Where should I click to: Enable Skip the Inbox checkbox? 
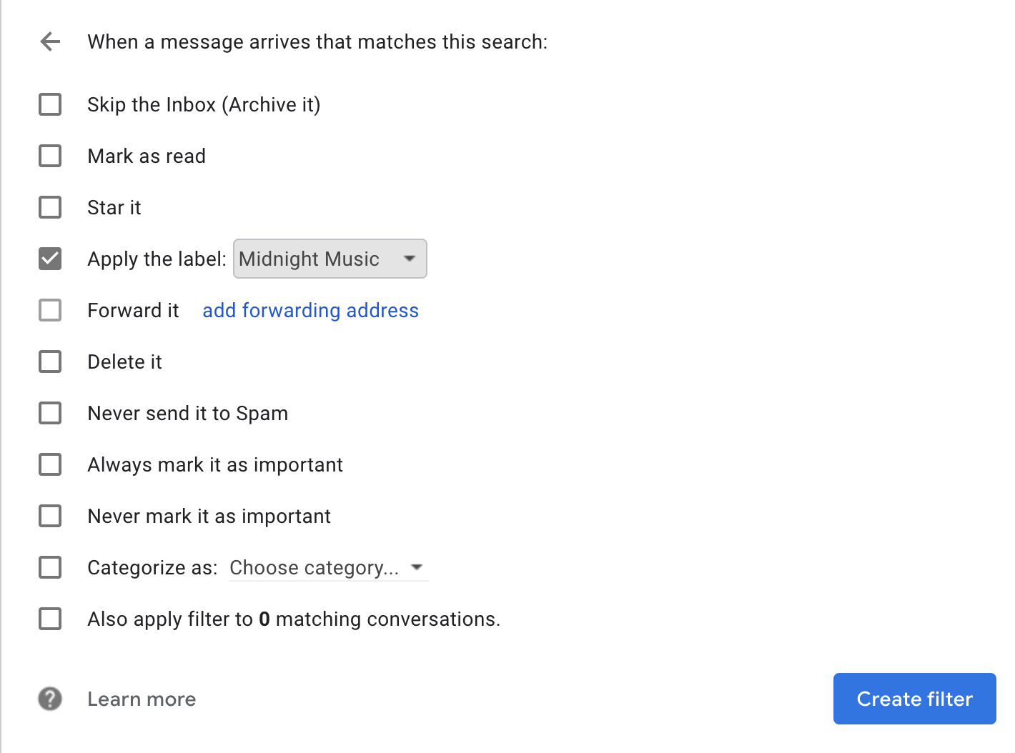50,104
